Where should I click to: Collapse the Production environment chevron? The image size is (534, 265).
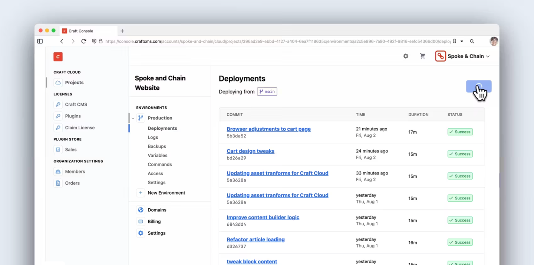(133, 118)
